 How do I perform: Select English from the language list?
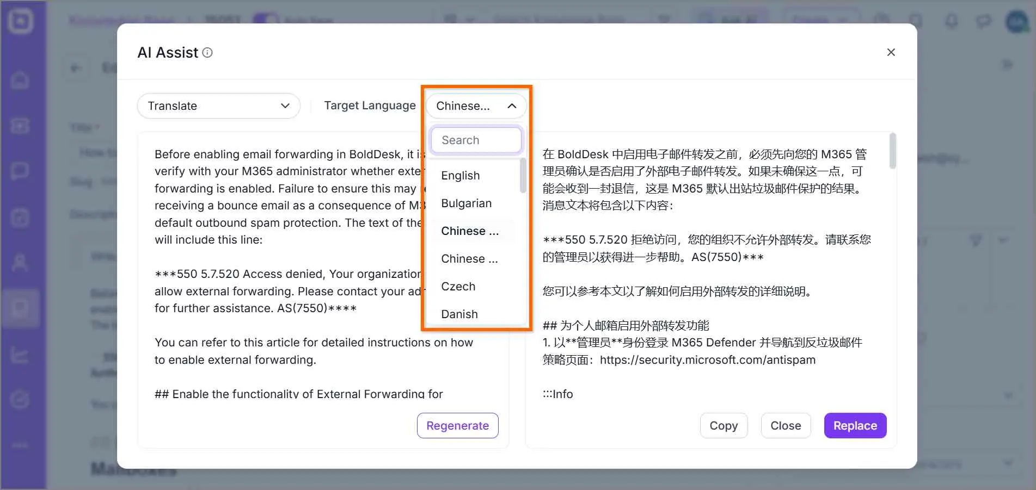[x=461, y=176]
